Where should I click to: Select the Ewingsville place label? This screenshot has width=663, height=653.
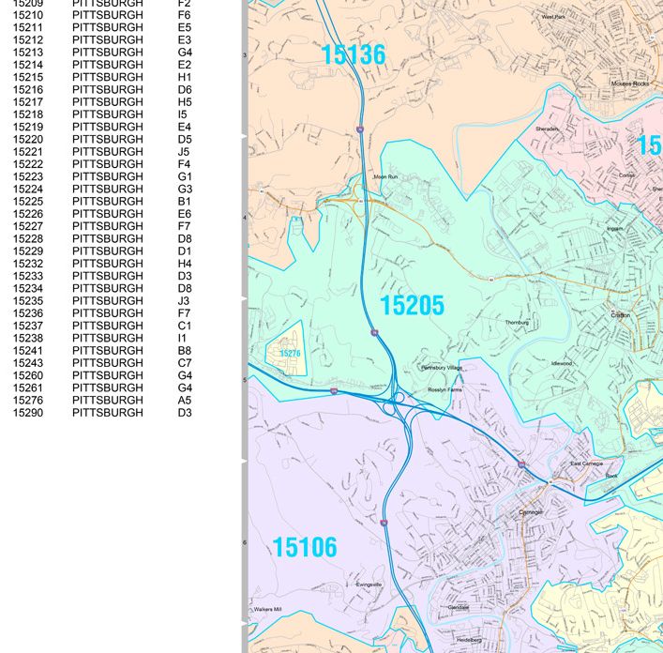click(x=369, y=585)
